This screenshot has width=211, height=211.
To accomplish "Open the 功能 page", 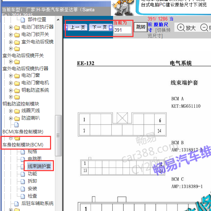I will click(32, 174).
